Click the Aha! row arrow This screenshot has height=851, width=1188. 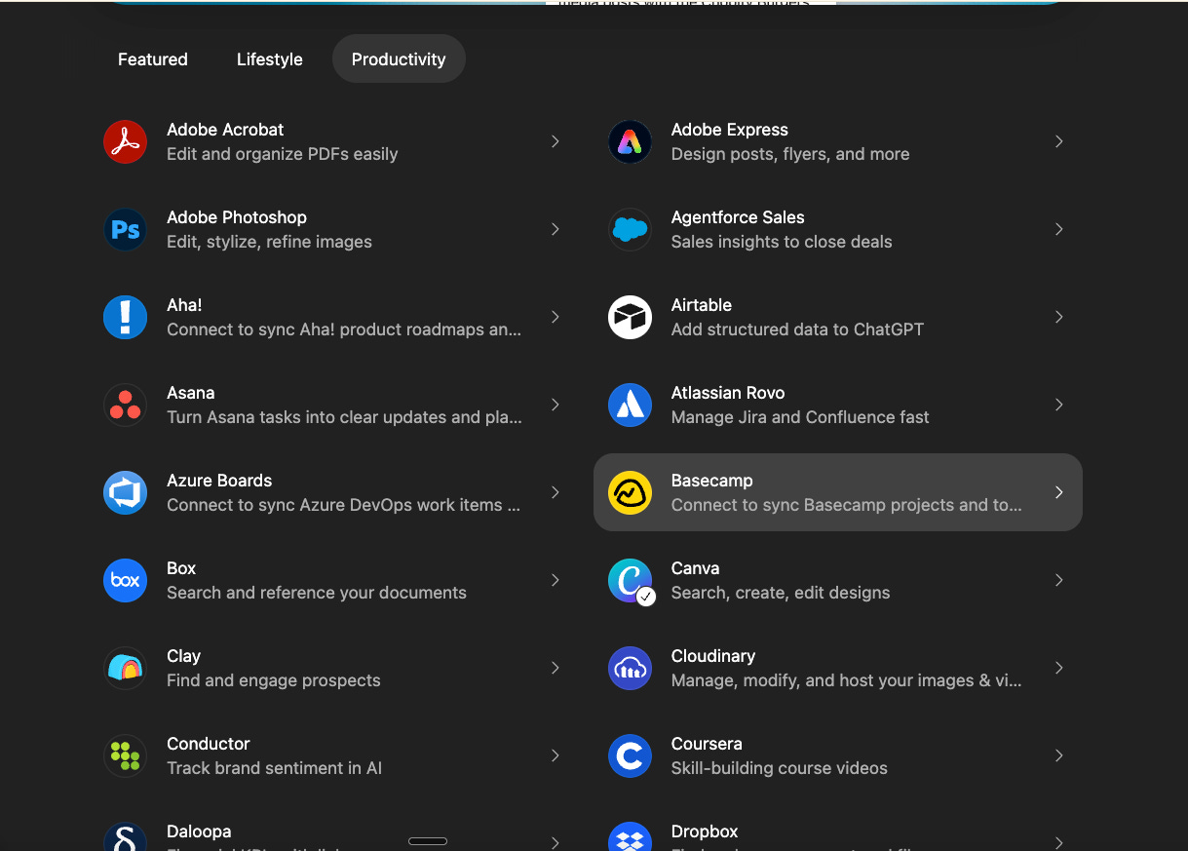point(555,317)
